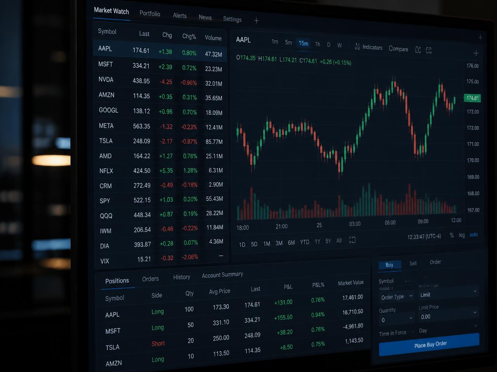
Task: Select the Positions tab
Action: coord(117,281)
